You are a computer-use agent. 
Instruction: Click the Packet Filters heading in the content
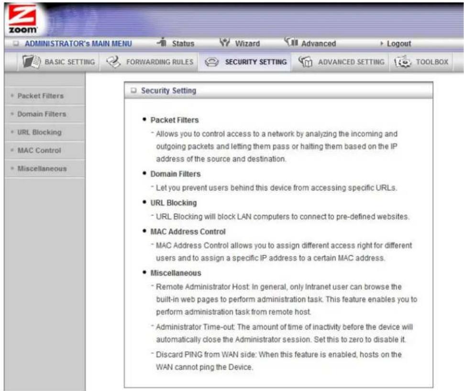coord(175,120)
